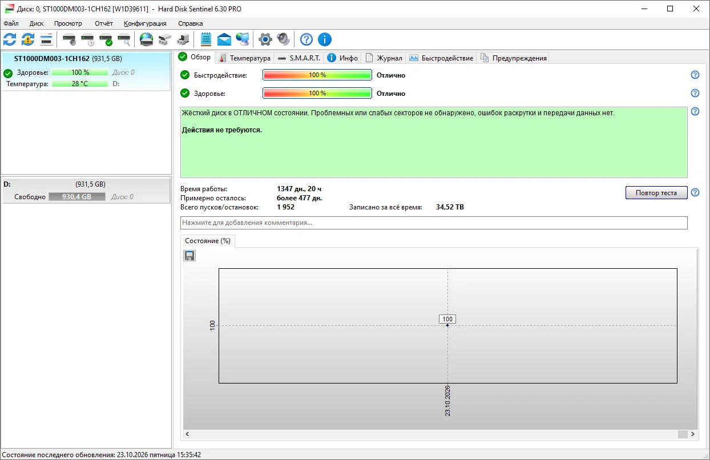Click the refresh icon with yellow warning

tap(28, 39)
